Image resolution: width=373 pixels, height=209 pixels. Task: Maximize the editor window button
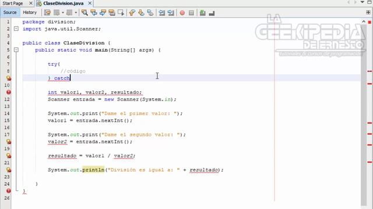point(370,2)
